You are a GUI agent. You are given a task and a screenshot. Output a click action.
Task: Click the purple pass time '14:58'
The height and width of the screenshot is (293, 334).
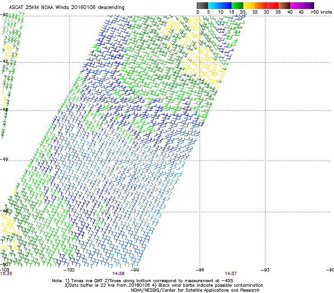point(118,274)
